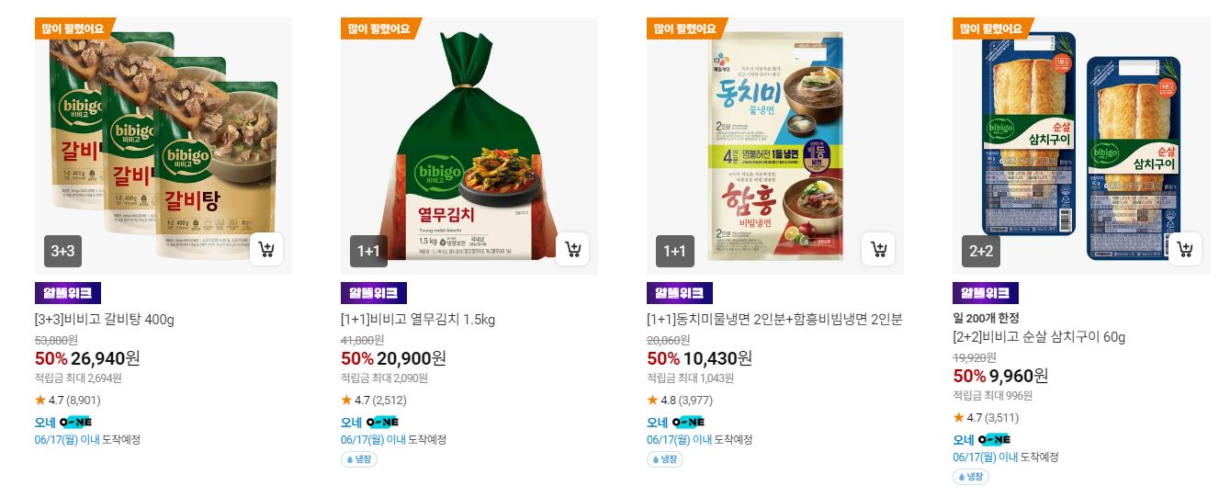The image size is (1219, 497).
Task: Click the 2+2 badge on 삼치구이
Action: 980,251
